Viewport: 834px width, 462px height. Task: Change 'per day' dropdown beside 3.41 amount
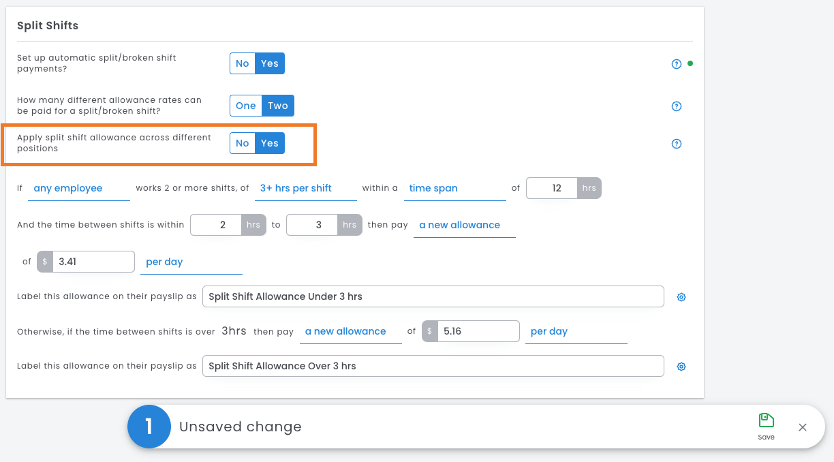click(x=191, y=262)
